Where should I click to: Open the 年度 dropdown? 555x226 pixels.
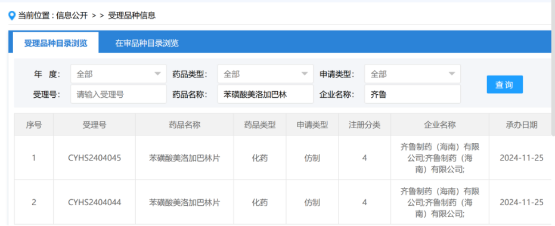click(x=119, y=74)
